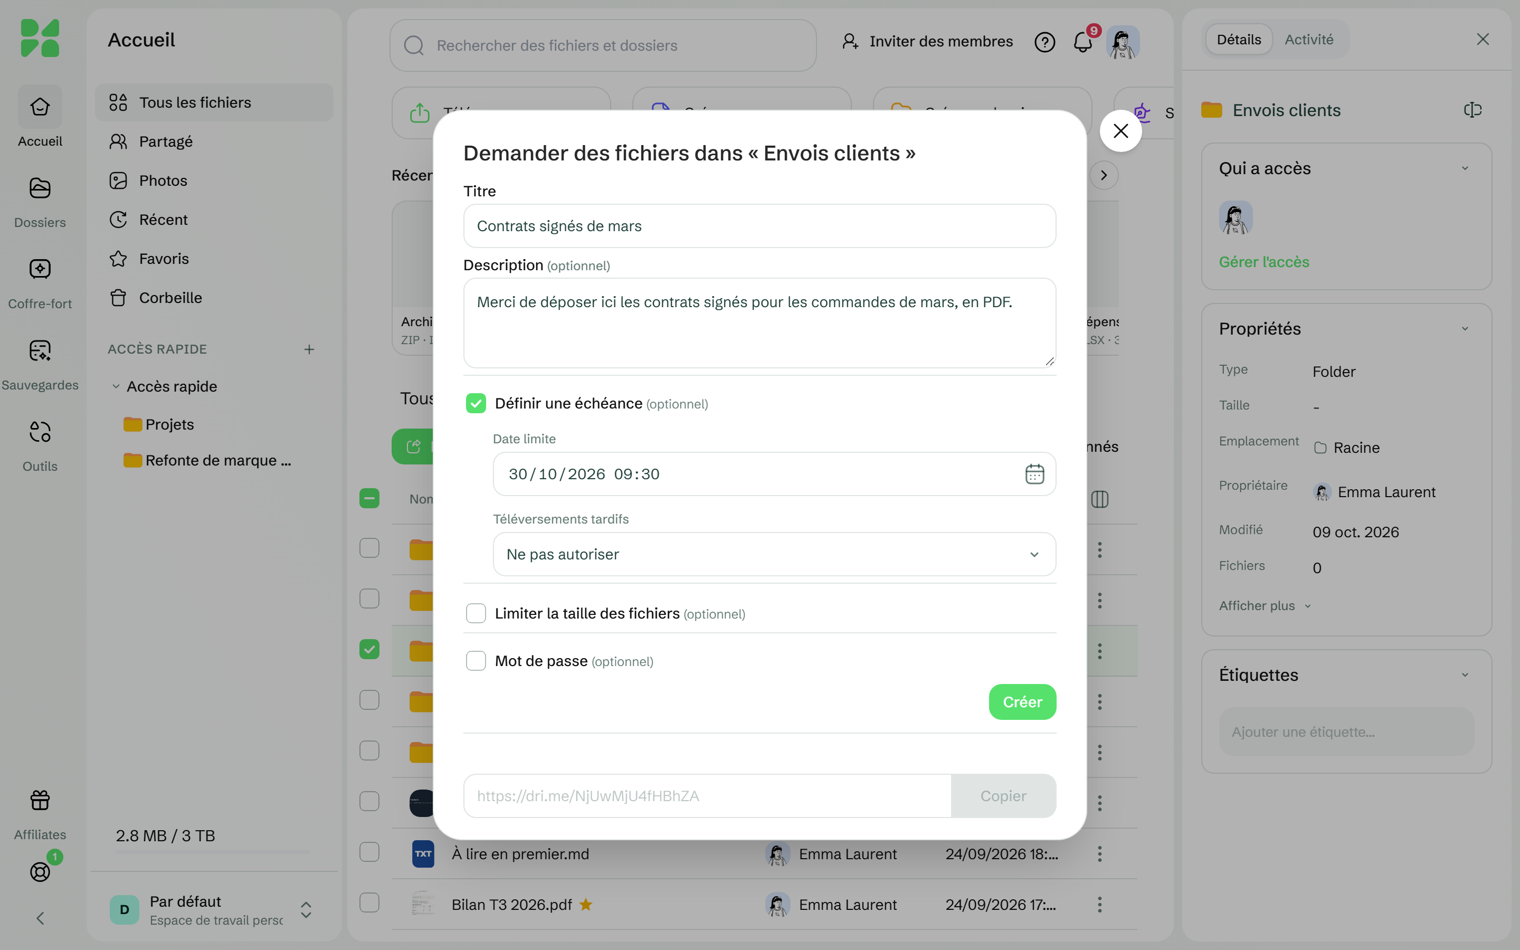This screenshot has height=950, width=1520.
Task: Open the support lifebuoy icon
Action: pos(40,871)
